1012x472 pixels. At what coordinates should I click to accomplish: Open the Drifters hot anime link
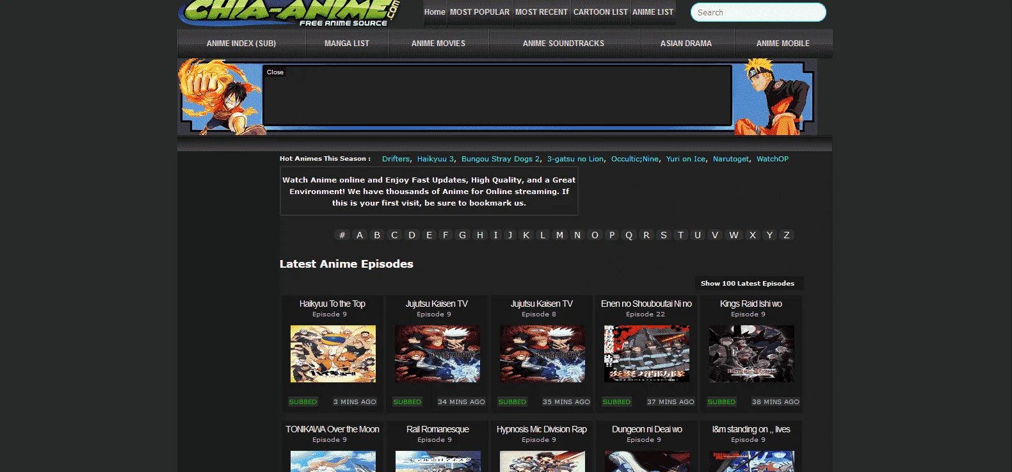(396, 159)
